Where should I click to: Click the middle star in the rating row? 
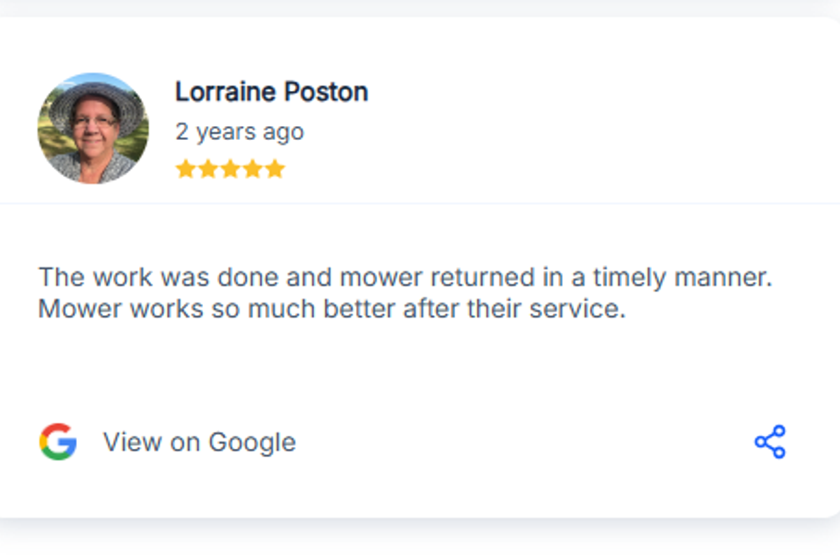coord(230,168)
